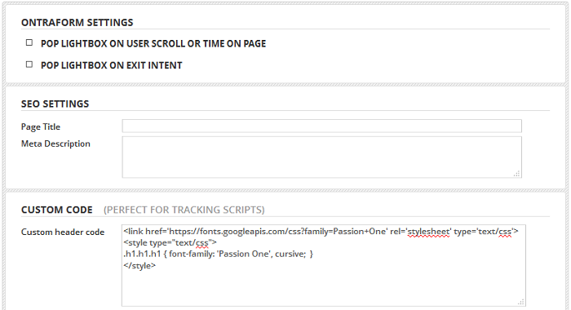Click the Ontraform Settings section heading
The width and height of the screenshot is (571, 310).
tap(77, 23)
